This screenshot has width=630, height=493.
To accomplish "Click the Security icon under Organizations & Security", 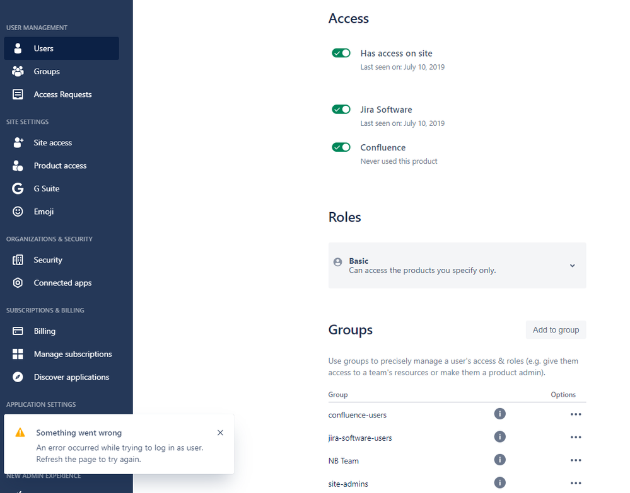I will pos(18,259).
